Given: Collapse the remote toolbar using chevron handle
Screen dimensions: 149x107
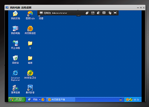Looking at the screenshot, I should pos(78,15).
